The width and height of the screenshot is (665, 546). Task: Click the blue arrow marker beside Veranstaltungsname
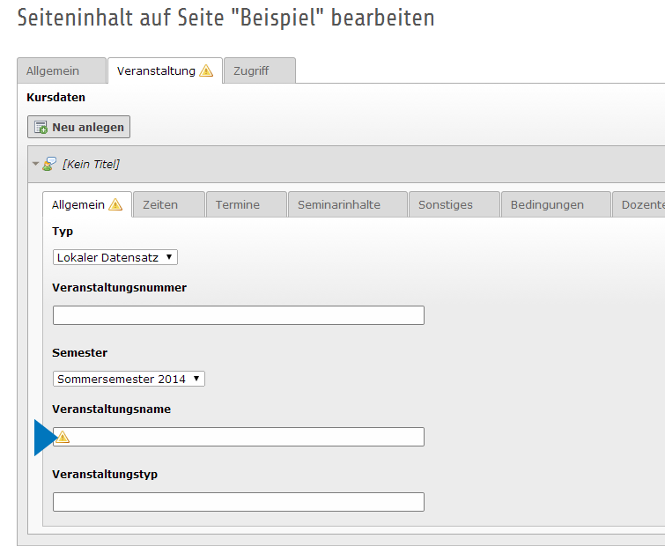[x=43, y=438]
